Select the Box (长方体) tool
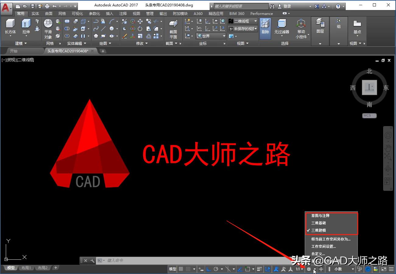The height and width of the screenshot is (274, 396). tap(10, 27)
